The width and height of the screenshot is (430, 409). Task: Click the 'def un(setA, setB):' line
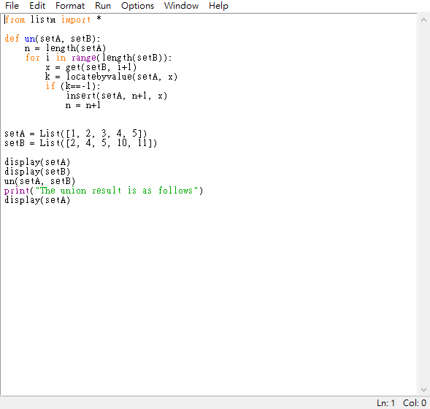(x=53, y=39)
